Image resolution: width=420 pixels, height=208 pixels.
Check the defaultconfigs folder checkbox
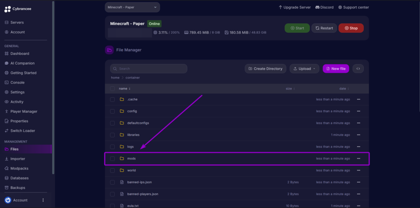(x=112, y=123)
